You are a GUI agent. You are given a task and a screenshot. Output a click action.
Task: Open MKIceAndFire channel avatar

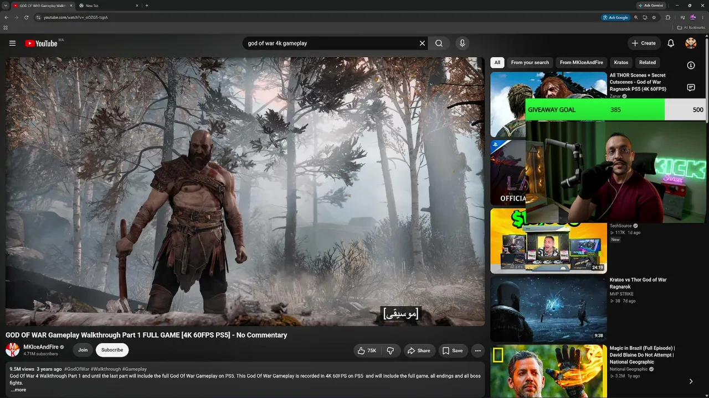pos(12,349)
